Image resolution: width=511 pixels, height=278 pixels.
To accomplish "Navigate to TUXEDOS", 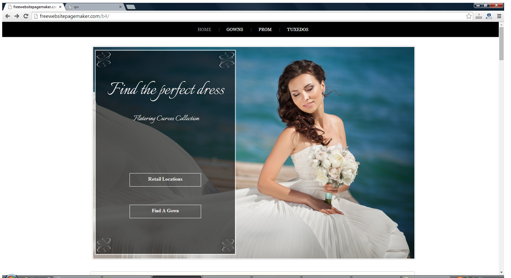I will pos(298,29).
